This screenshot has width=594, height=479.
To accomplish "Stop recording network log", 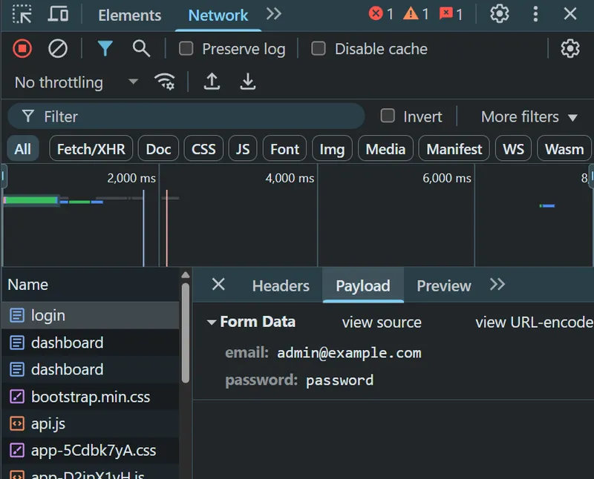I will tap(22, 49).
